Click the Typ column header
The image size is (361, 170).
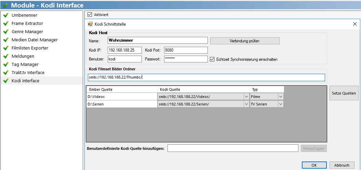(x=267, y=89)
